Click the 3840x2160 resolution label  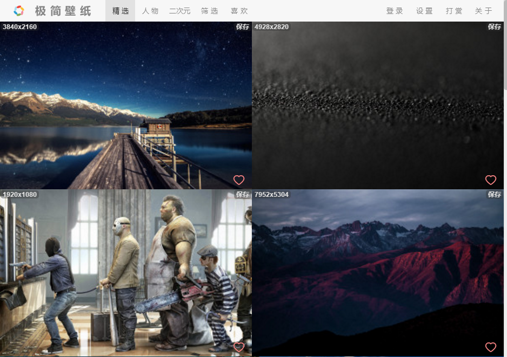pos(19,27)
